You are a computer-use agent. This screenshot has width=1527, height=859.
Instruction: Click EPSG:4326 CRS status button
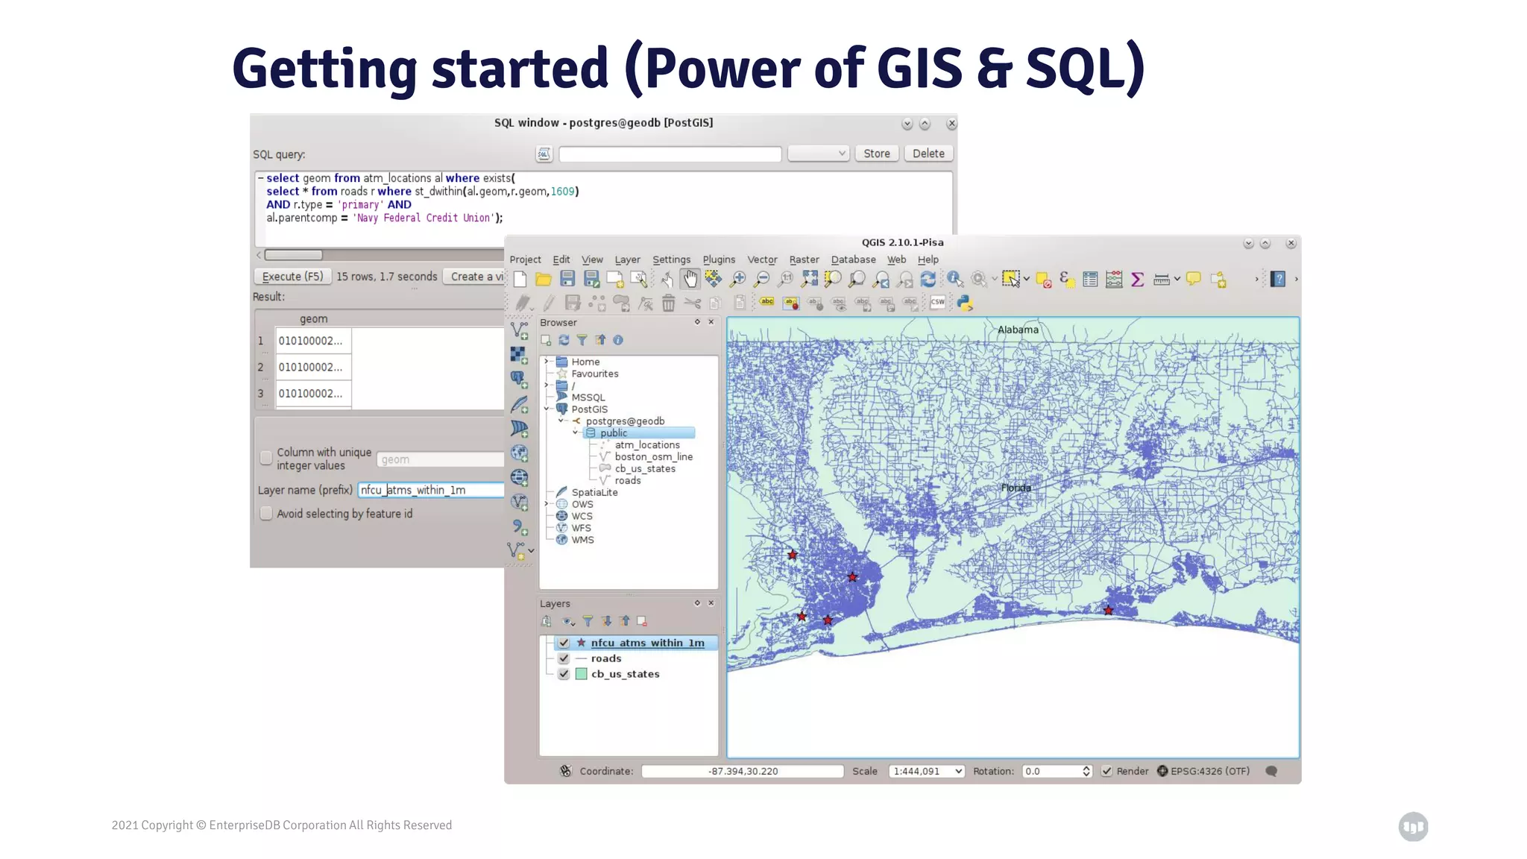[1204, 771]
